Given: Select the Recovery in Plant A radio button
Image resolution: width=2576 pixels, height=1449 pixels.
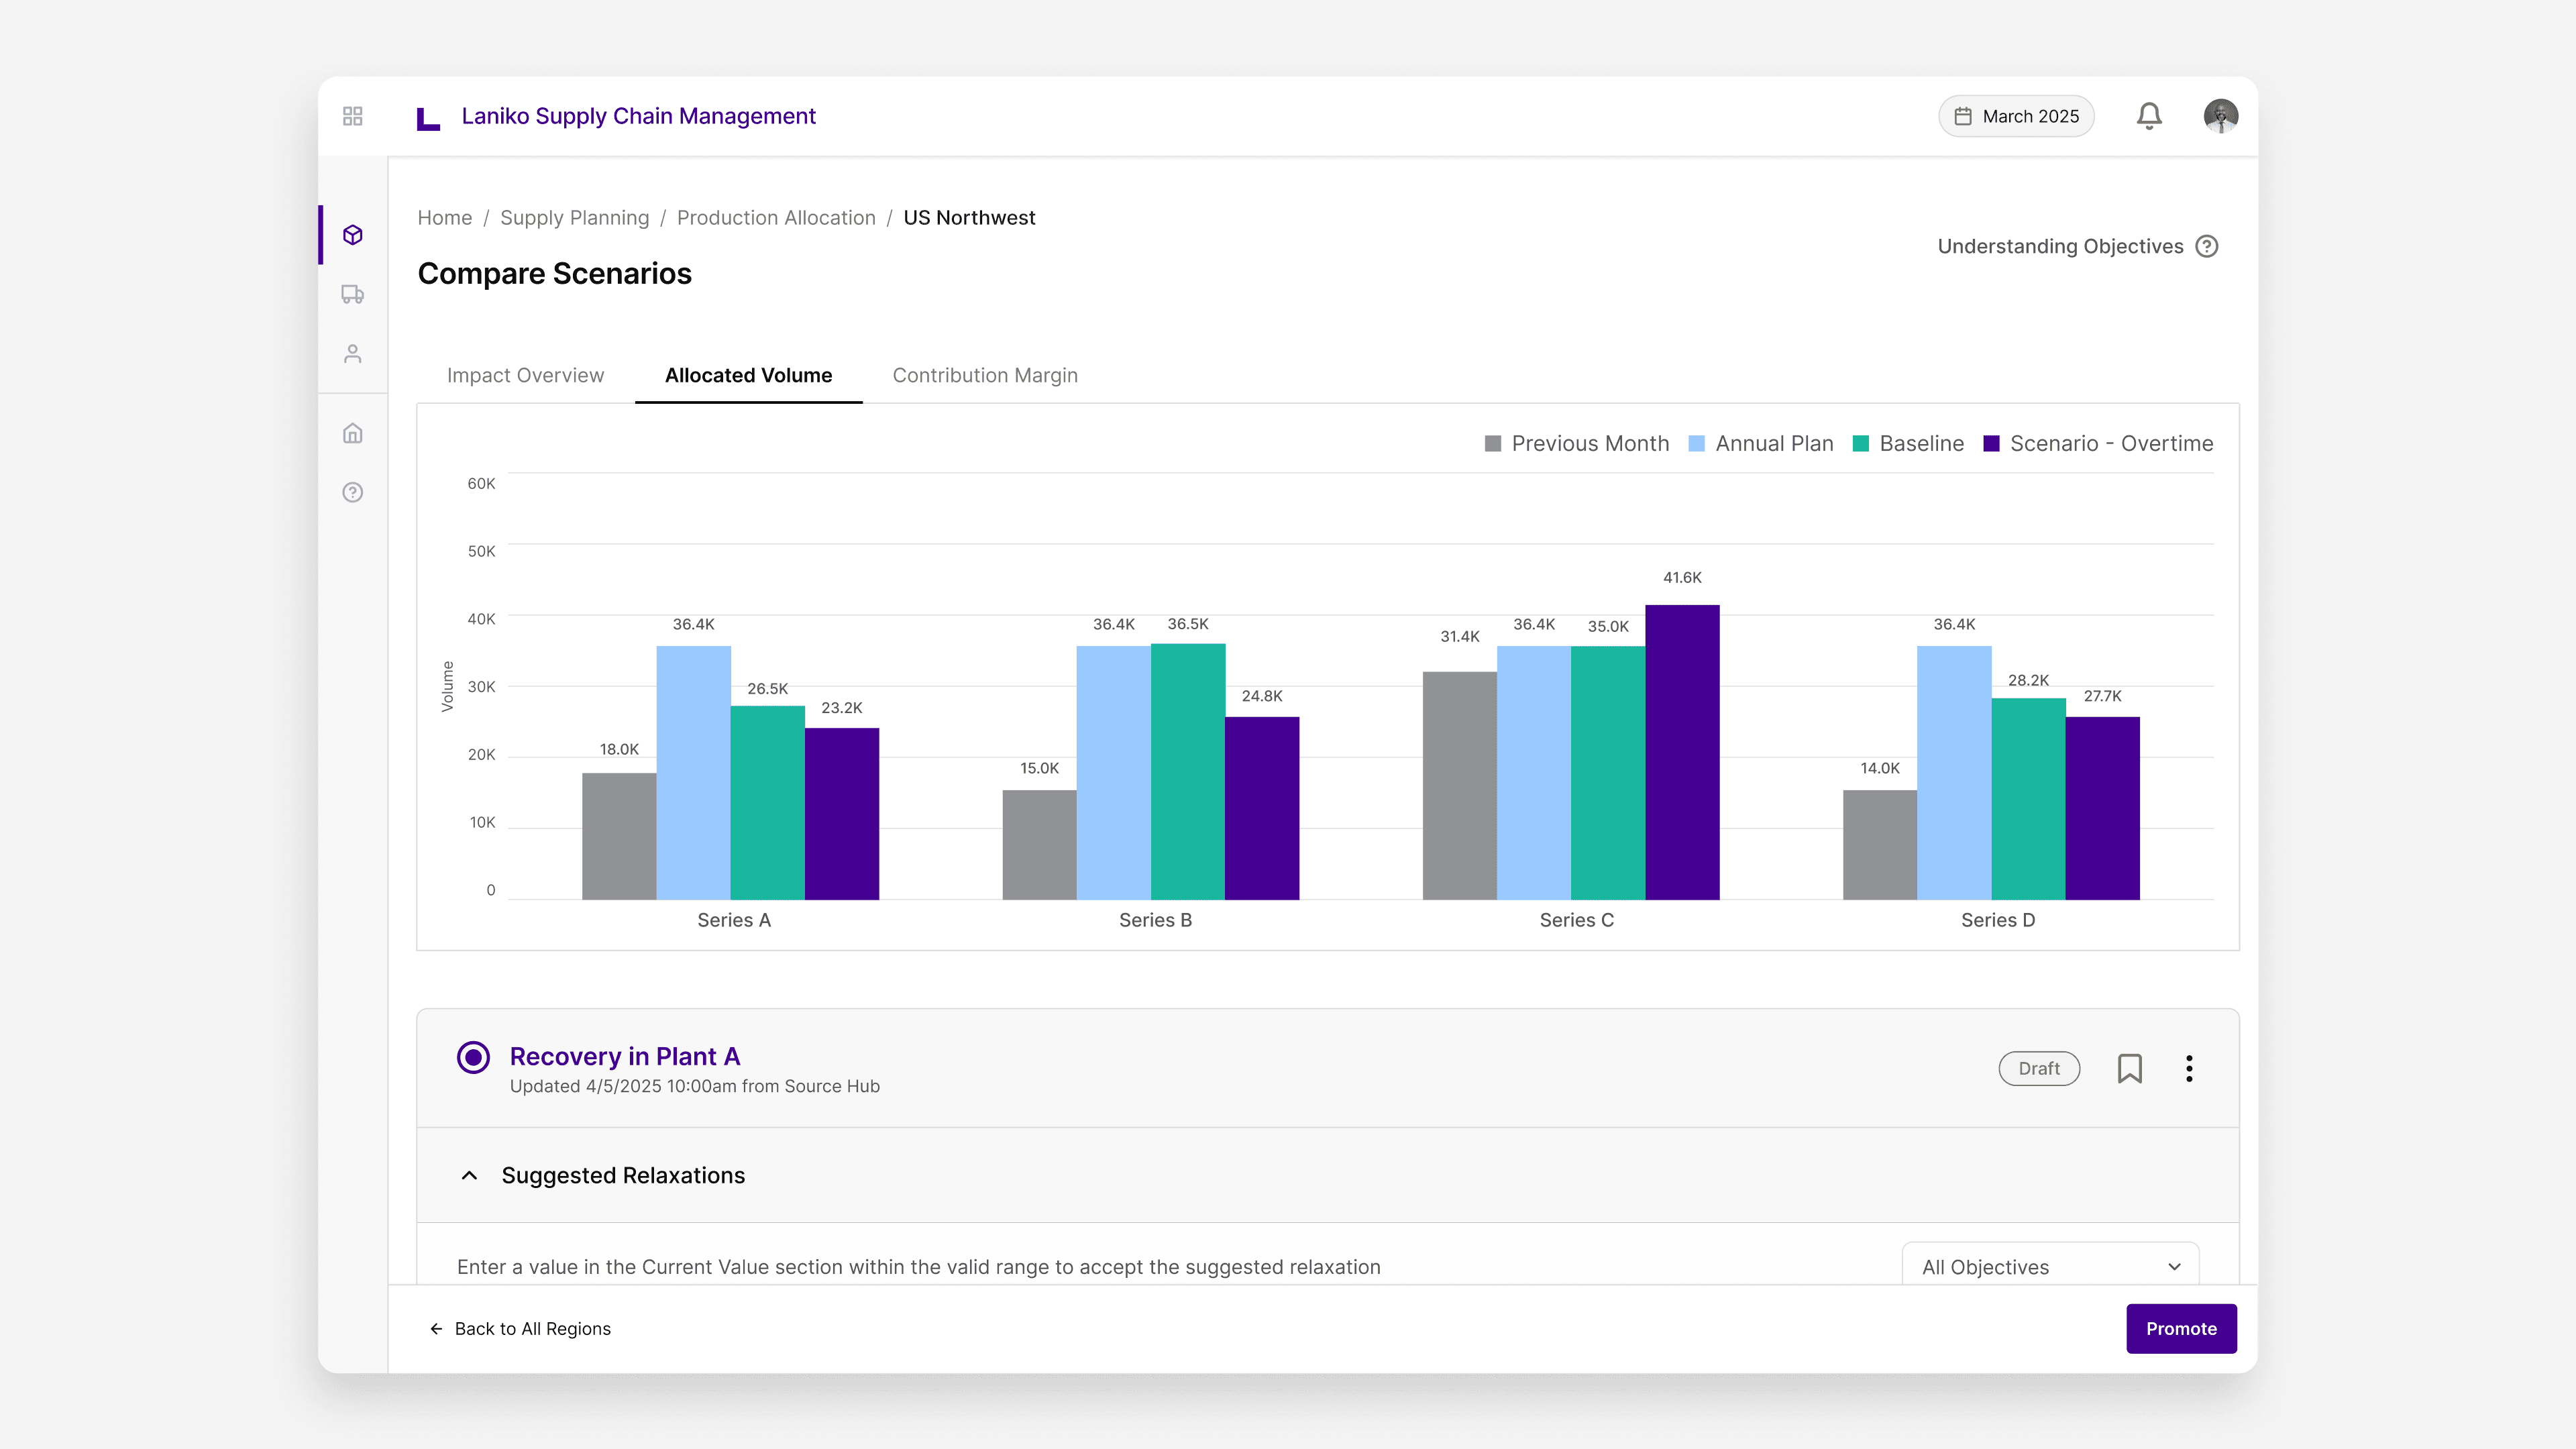Looking at the screenshot, I should pyautogui.click(x=472, y=1056).
